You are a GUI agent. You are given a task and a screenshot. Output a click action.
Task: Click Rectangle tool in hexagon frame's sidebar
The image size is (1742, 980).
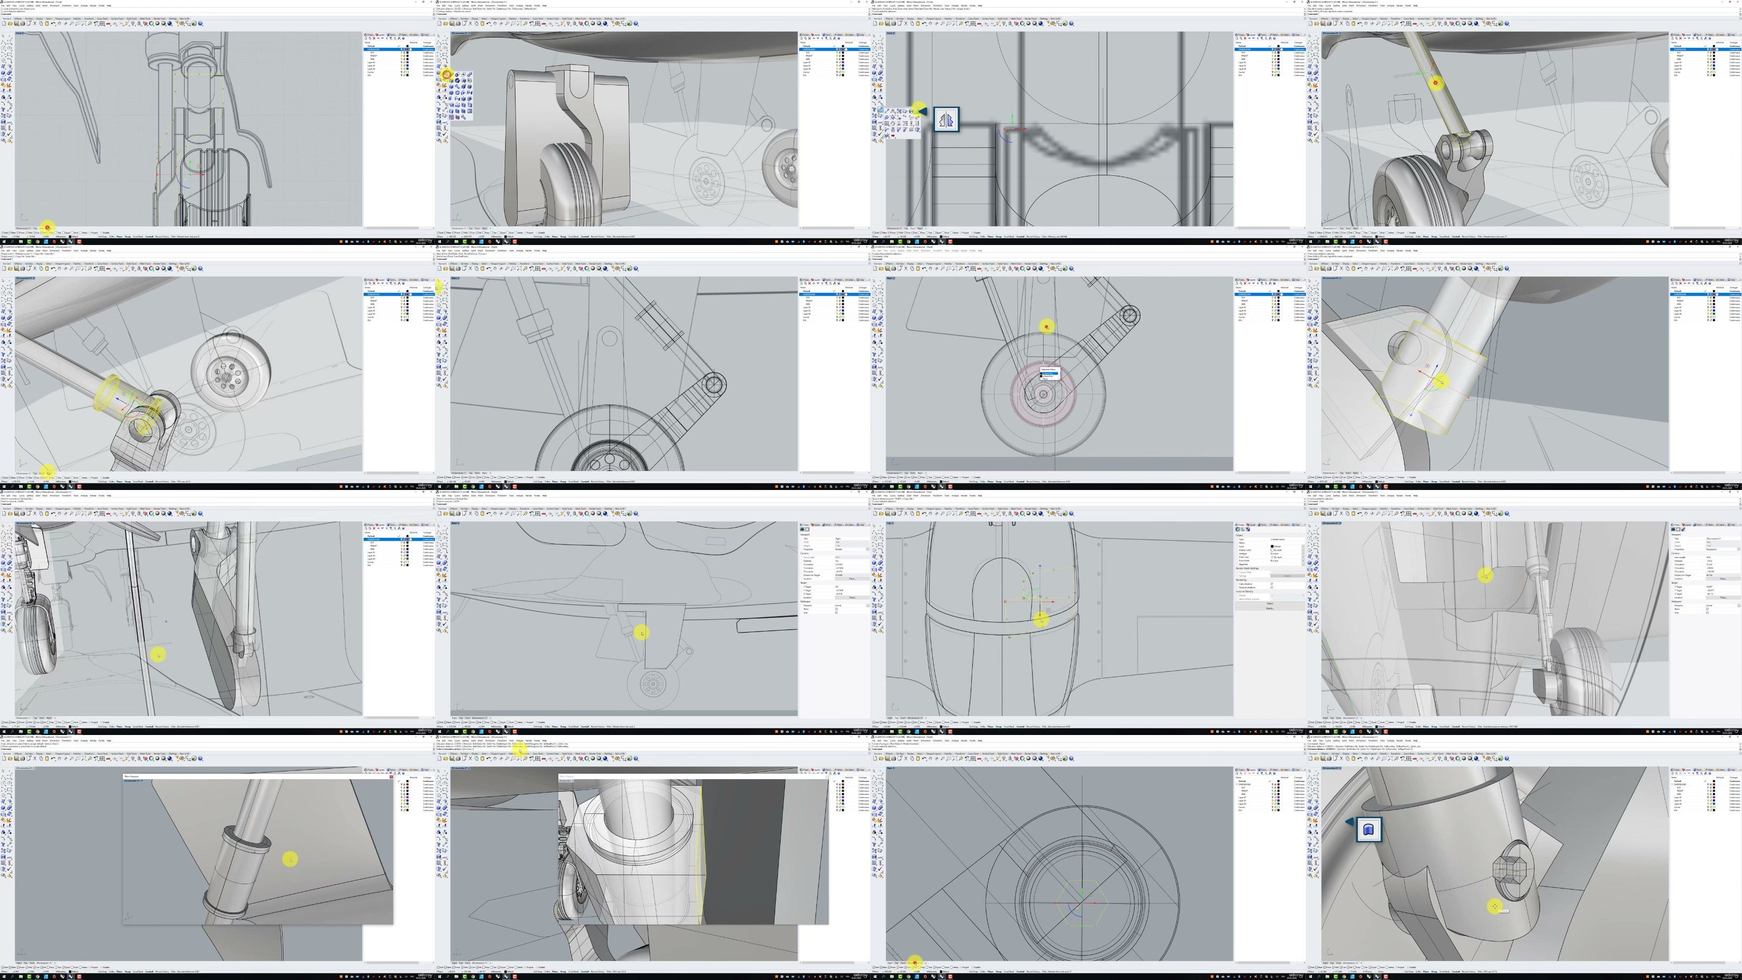[880, 790]
